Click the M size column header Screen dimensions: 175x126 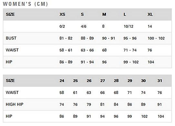(x=104, y=14)
